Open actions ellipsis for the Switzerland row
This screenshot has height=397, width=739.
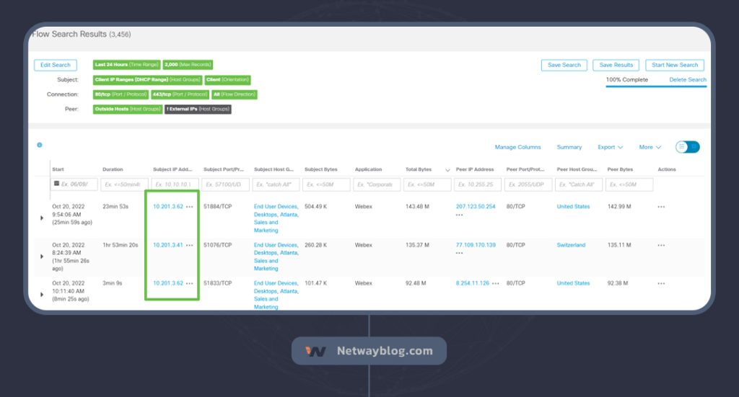[661, 245]
